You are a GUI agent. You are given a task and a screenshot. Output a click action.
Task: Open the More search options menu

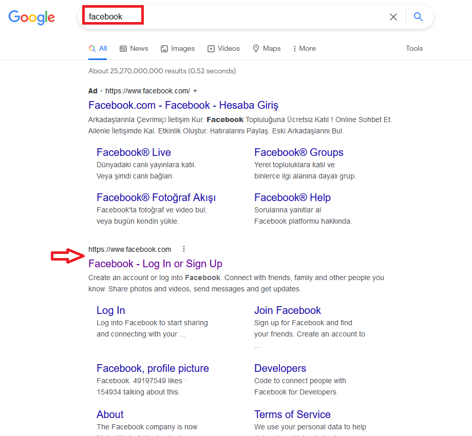(x=304, y=48)
